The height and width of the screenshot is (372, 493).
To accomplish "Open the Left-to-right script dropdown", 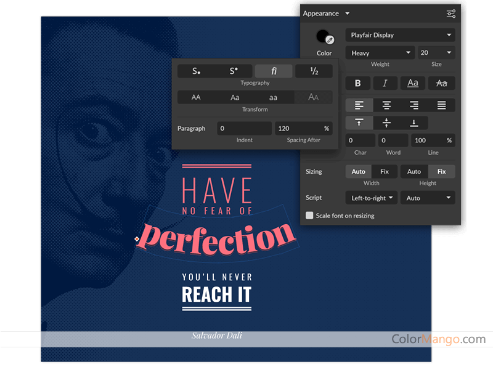I will pyautogui.click(x=372, y=198).
